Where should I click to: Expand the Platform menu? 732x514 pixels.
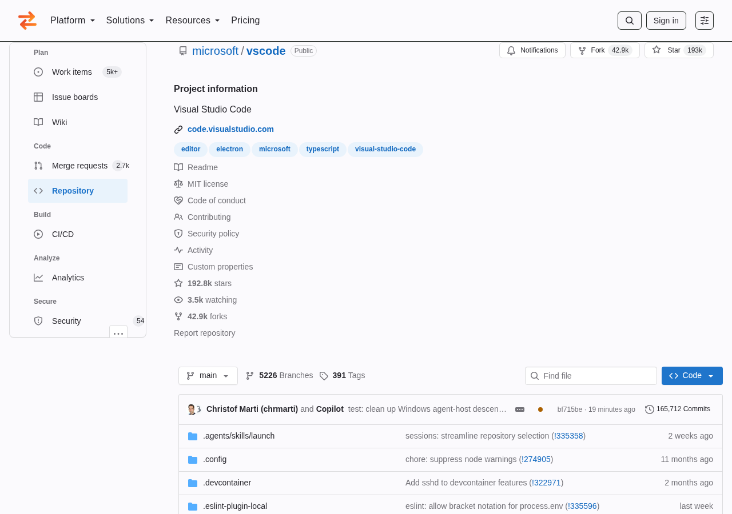[x=73, y=21]
